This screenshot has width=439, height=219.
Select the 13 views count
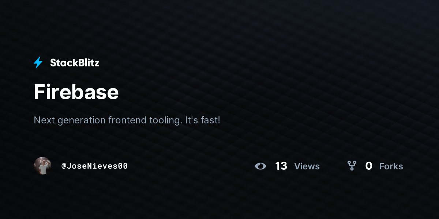click(x=281, y=166)
